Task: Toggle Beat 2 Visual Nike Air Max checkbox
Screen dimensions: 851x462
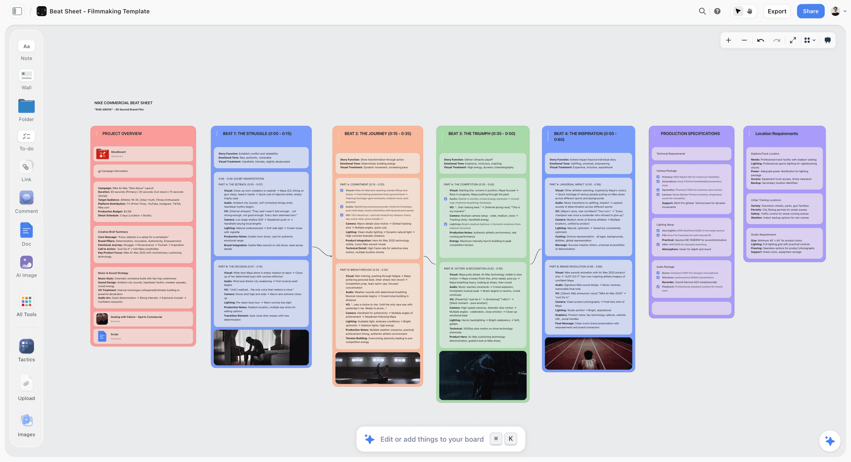Action: click(342, 190)
